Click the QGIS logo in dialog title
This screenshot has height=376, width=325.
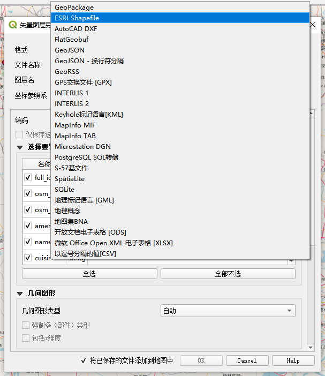point(13,25)
